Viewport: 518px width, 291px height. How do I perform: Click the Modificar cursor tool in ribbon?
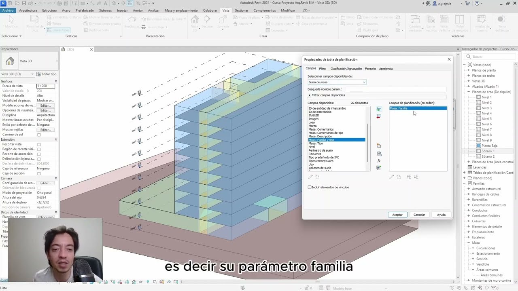click(x=11, y=20)
